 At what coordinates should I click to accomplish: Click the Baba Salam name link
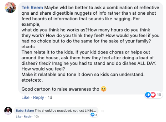(x=25, y=111)
